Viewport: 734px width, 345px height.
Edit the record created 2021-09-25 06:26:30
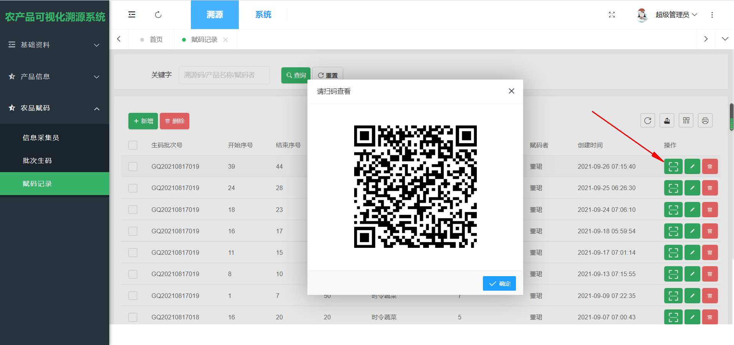coord(692,188)
